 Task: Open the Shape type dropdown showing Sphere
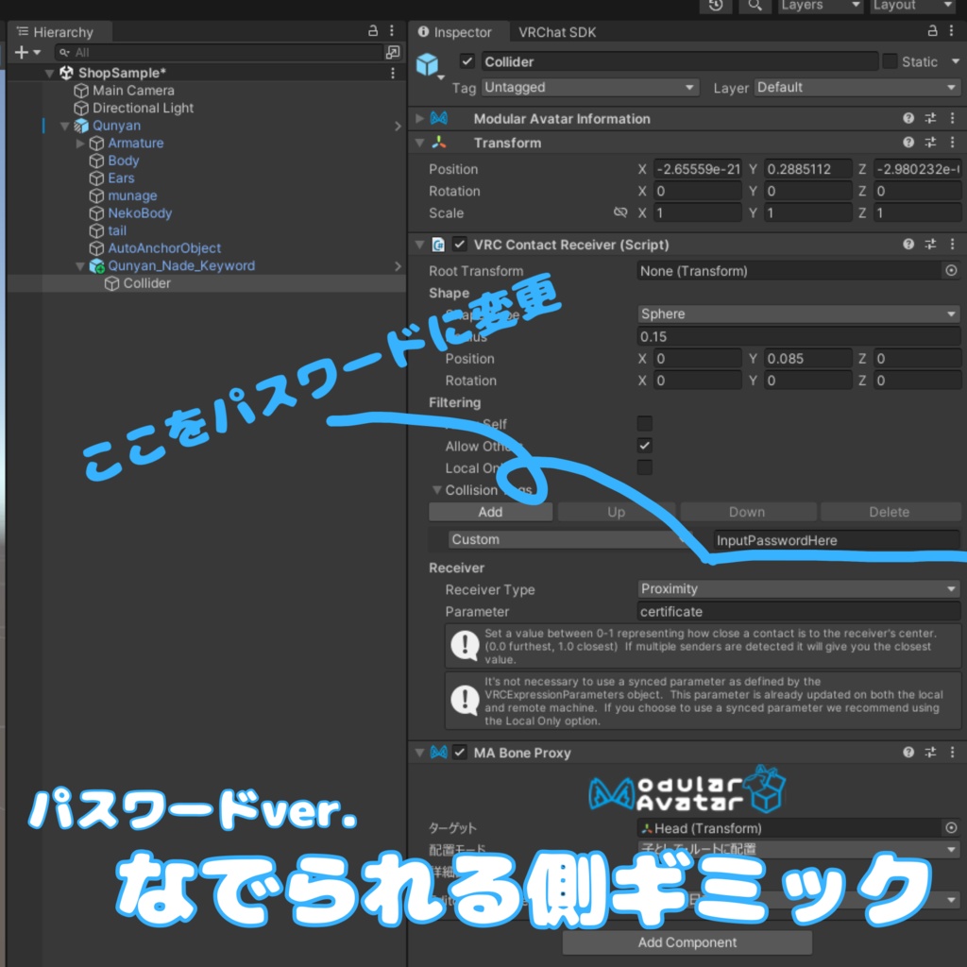coord(798,314)
